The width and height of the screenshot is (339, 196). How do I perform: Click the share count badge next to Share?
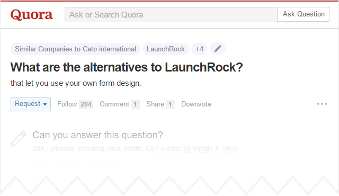click(171, 104)
